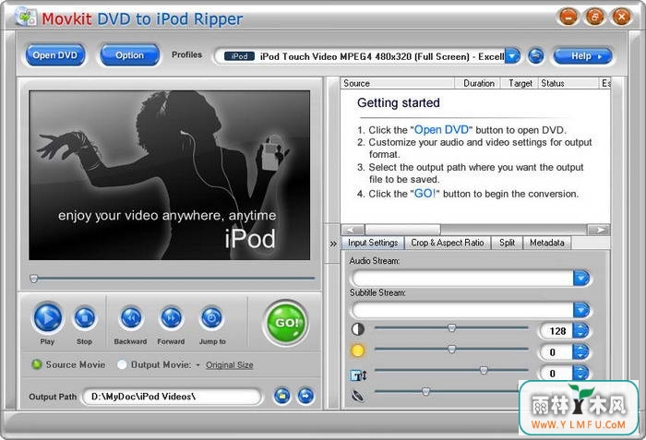Switch to the Split tab

(x=508, y=243)
